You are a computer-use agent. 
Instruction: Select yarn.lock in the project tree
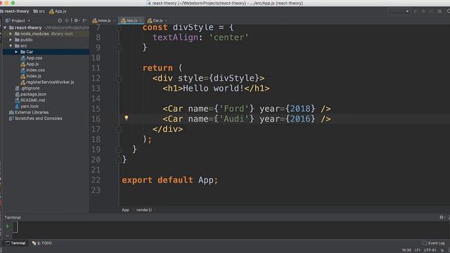(x=30, y=106)
